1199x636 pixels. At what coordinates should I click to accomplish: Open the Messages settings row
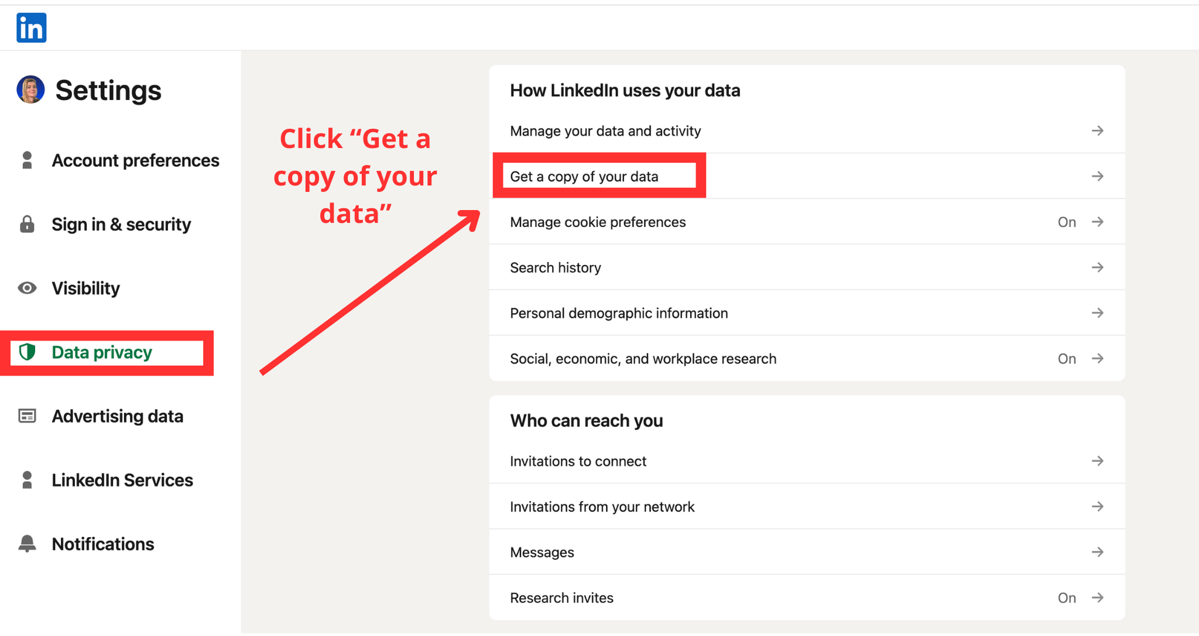pos(541,552)
